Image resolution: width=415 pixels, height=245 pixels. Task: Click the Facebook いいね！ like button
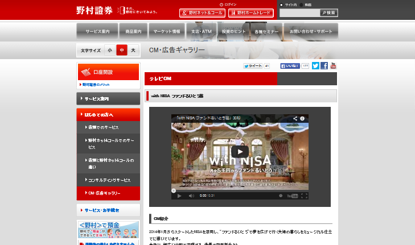pyautogui.click(x=290, y=66)
